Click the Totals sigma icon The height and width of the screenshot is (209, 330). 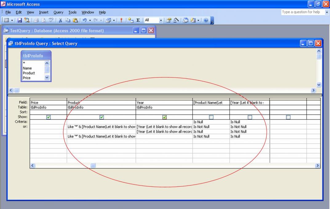(x=138, y=21)
